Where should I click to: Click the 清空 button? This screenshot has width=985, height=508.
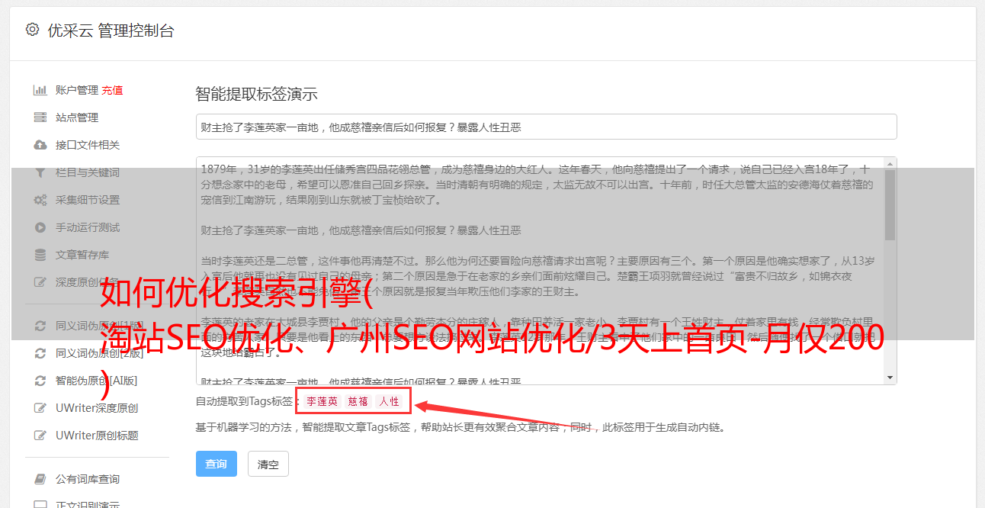(268, 464)
